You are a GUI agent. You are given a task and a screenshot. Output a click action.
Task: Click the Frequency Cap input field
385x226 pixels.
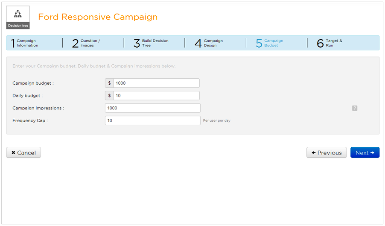(152, 120)
